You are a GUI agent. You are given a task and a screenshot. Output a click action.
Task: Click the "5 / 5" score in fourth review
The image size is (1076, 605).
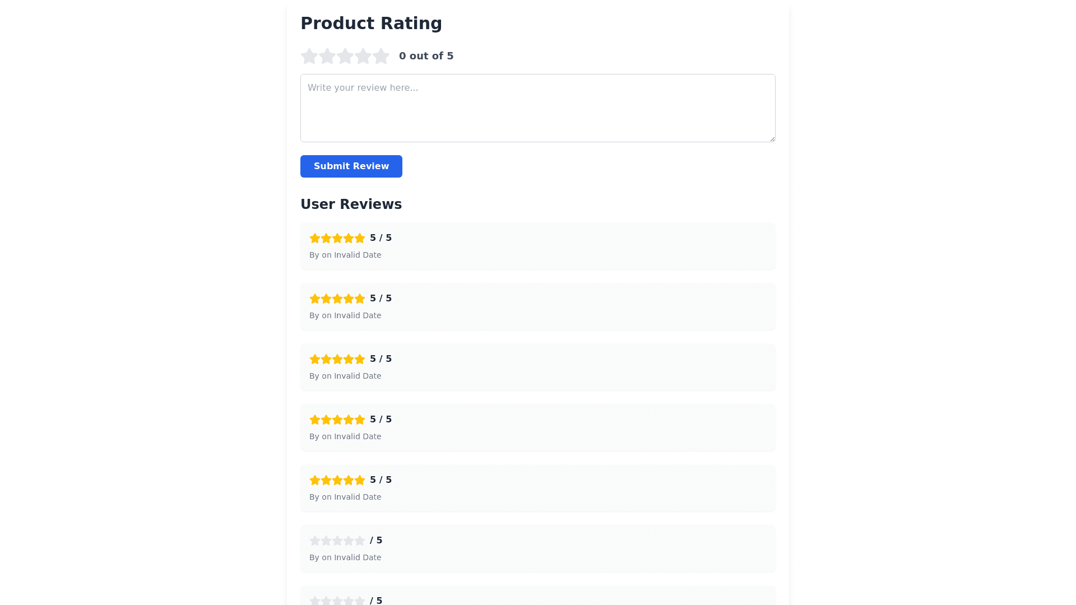point(381,420)
